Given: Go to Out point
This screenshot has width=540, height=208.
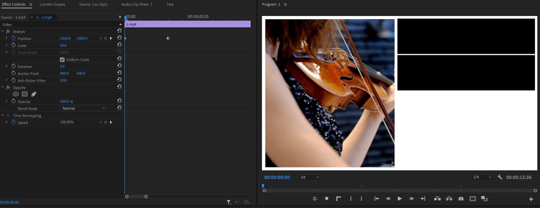Looking at the screenshot, I should 423,199.
